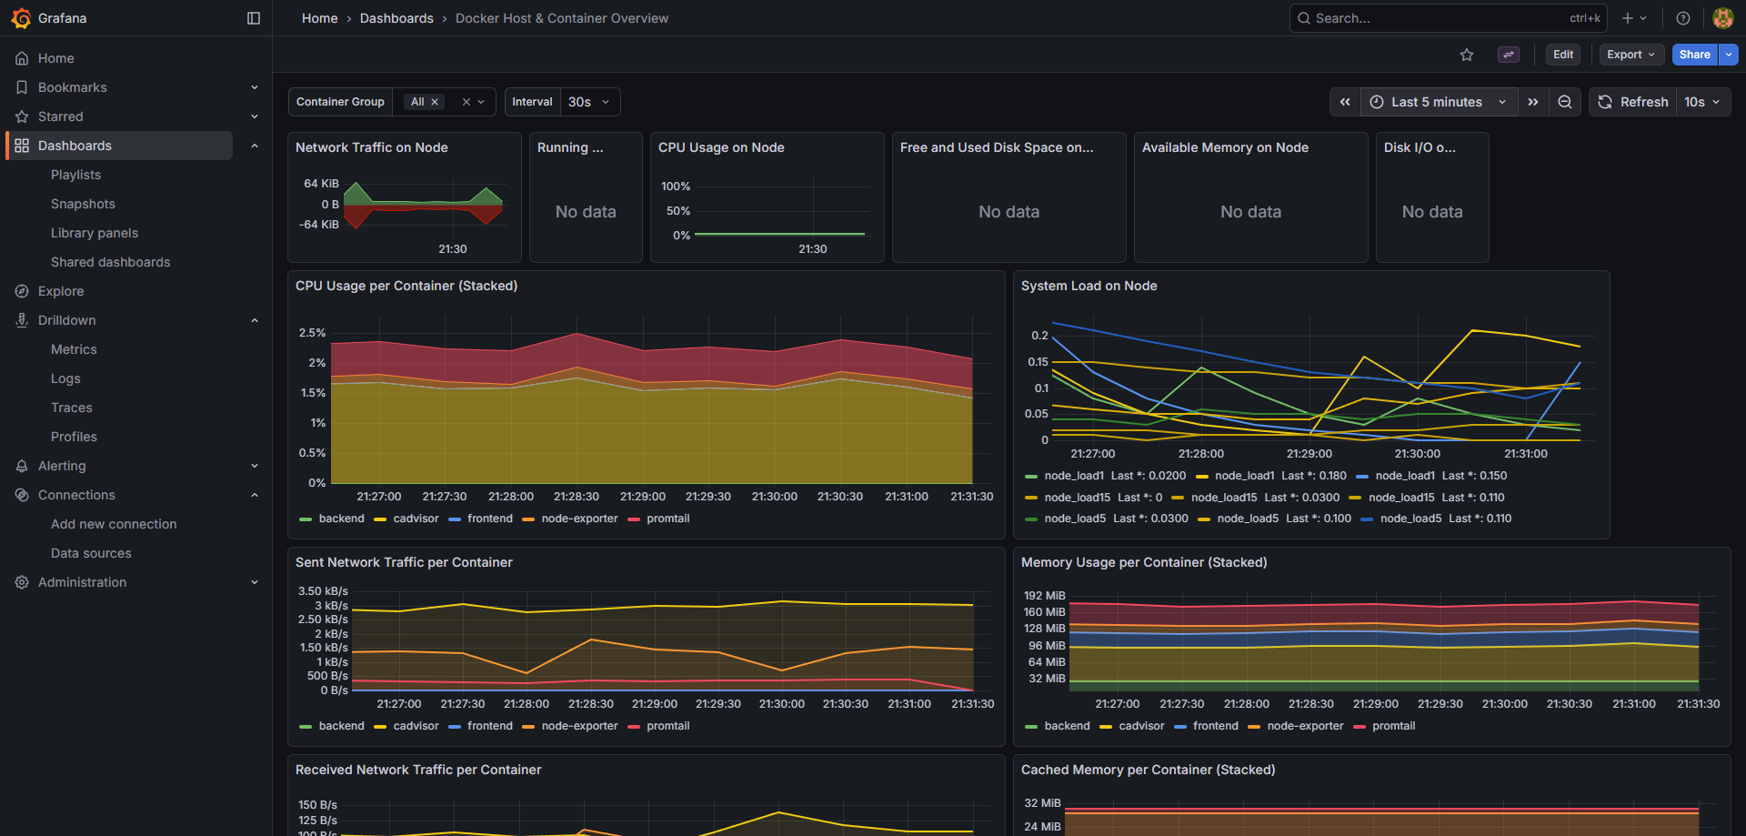Screen dimensions: 1746x836
Task: Open the 10s auto-refresh interval dropdown
Action: point(1702,102)
